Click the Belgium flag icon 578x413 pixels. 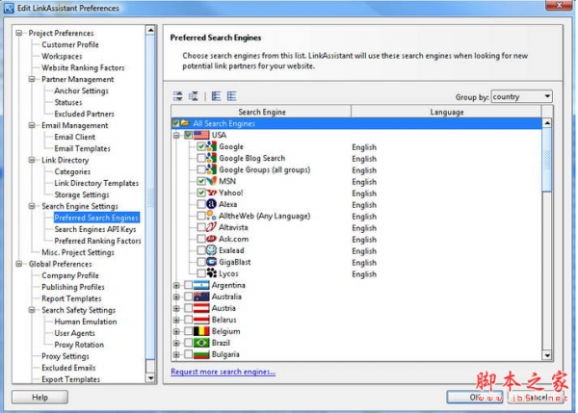(201, 331)
